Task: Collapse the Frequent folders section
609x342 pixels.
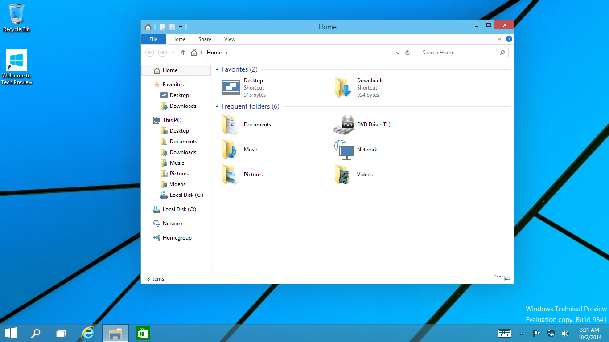Action: pos(217,106)
